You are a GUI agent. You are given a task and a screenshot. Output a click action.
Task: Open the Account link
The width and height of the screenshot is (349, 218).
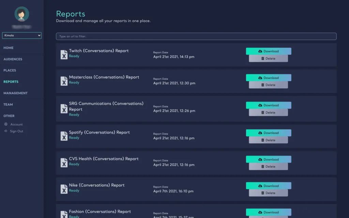(x=16, y=124)
